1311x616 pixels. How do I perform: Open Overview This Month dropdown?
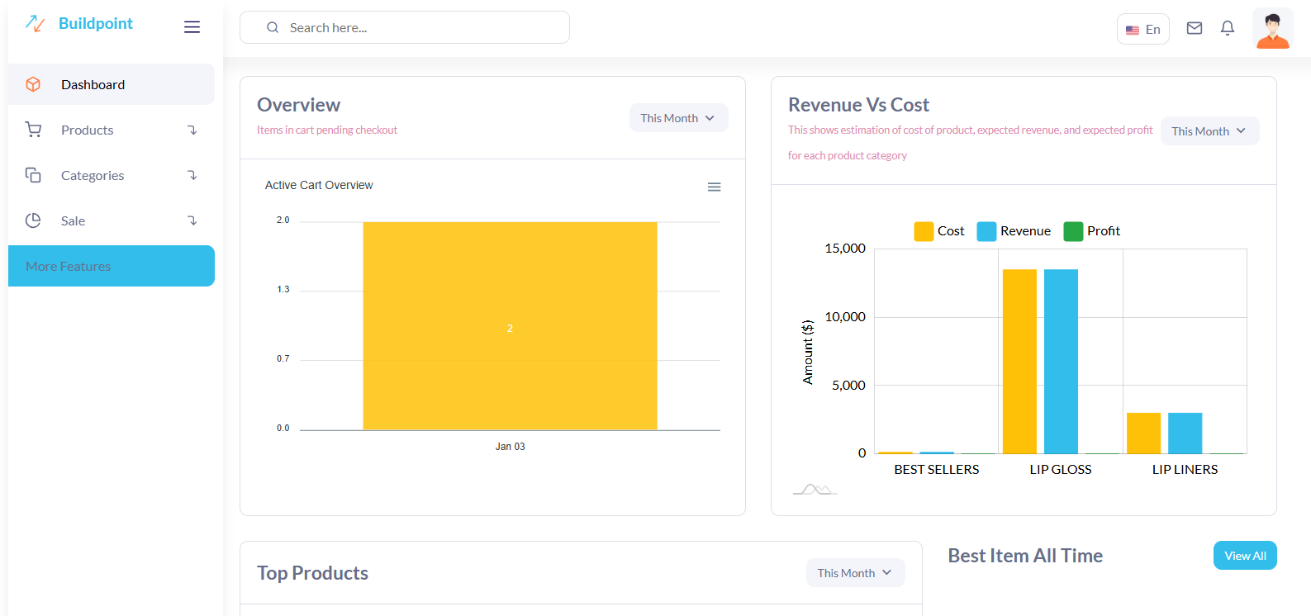click(678, 118)
